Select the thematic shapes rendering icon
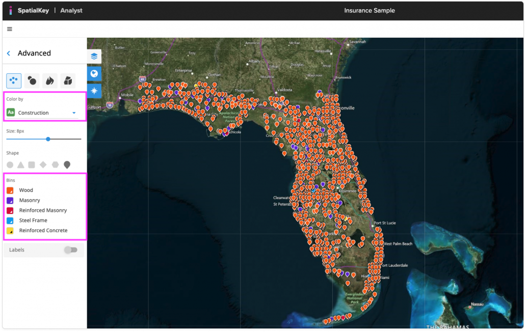 pos(67,80)
